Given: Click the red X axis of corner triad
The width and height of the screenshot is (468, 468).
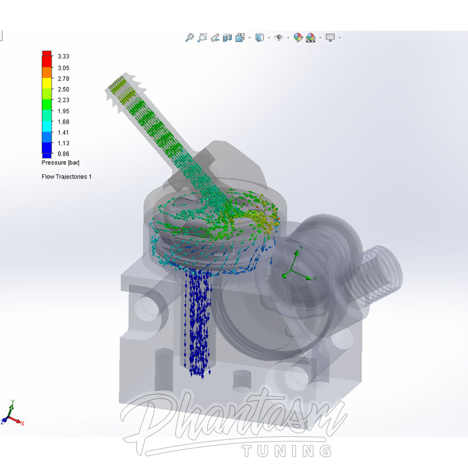Looking at the screenshot, I should [x=17, y=420].
